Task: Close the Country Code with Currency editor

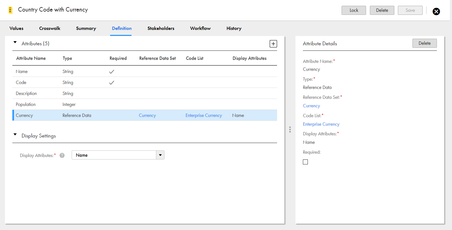Action: coord(436,11)
